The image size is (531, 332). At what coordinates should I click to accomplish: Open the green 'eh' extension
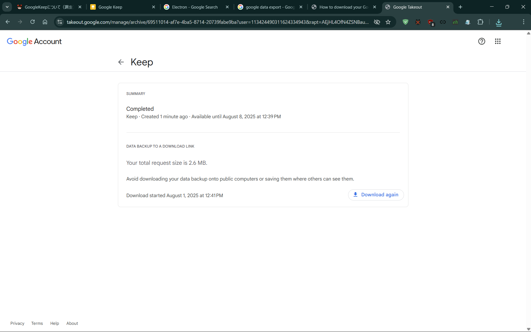click(x=455, y=22)
